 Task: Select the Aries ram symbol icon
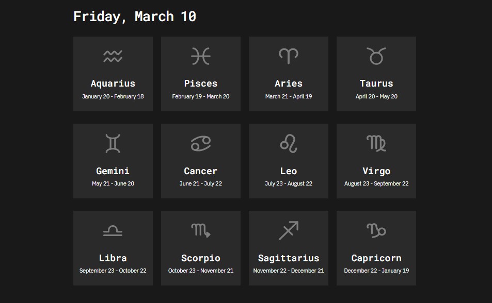tap(288, 56)
